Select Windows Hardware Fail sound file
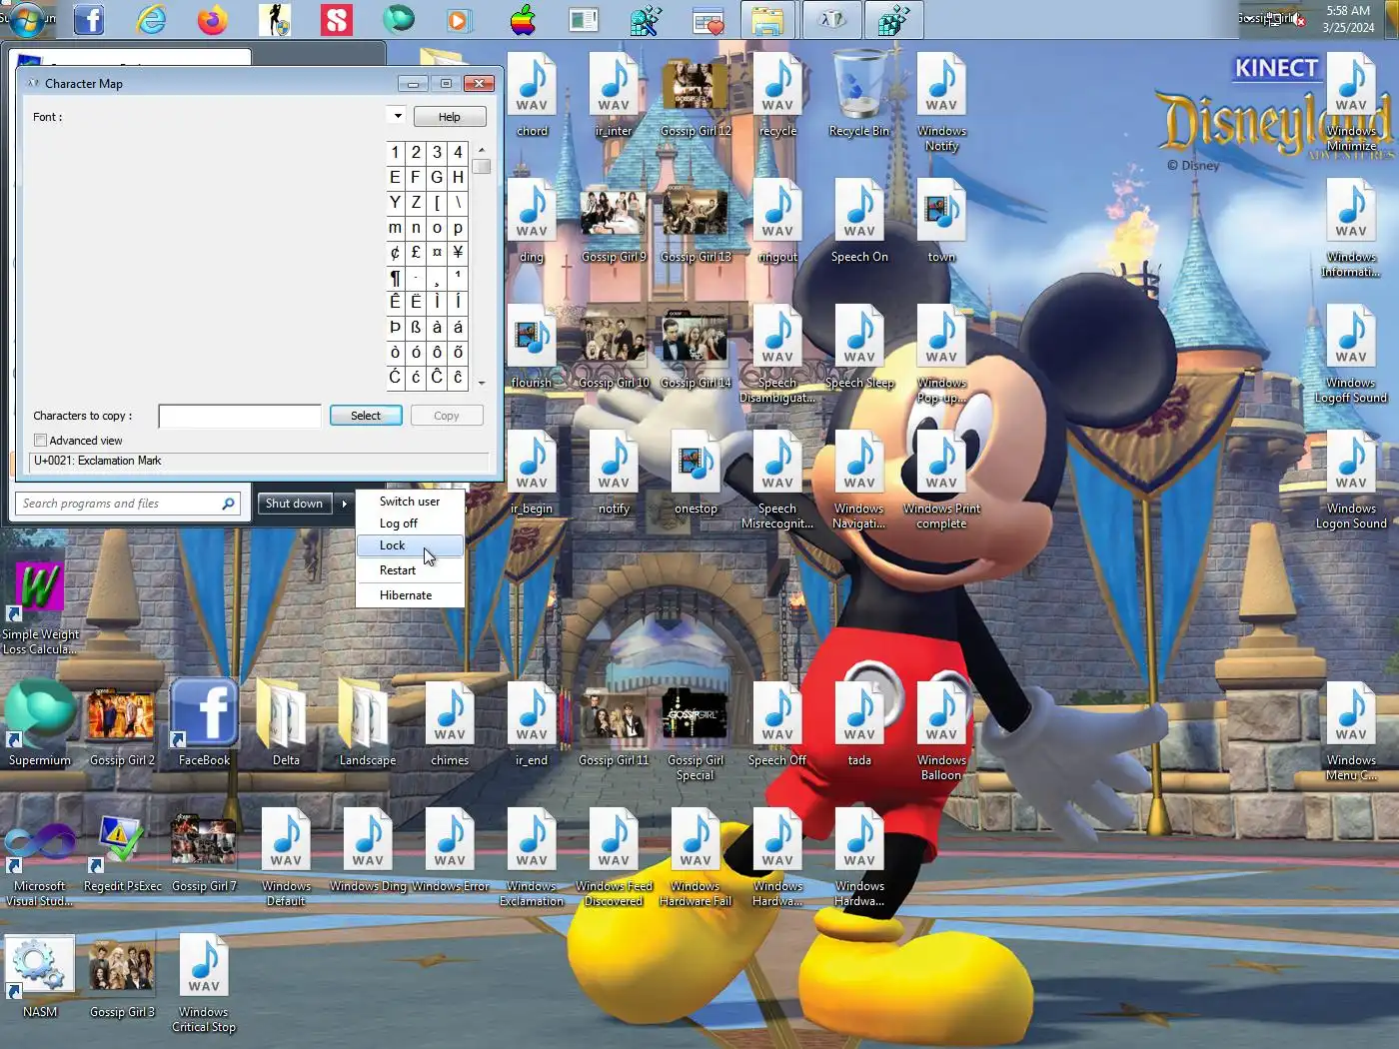 (x=696, y=857)
